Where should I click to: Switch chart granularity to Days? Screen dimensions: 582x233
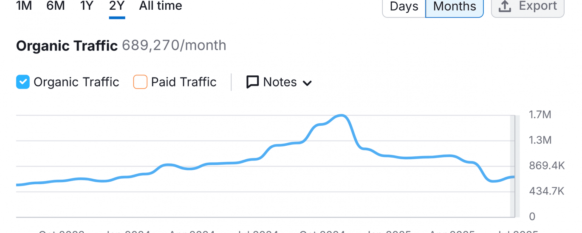[404, 7]
